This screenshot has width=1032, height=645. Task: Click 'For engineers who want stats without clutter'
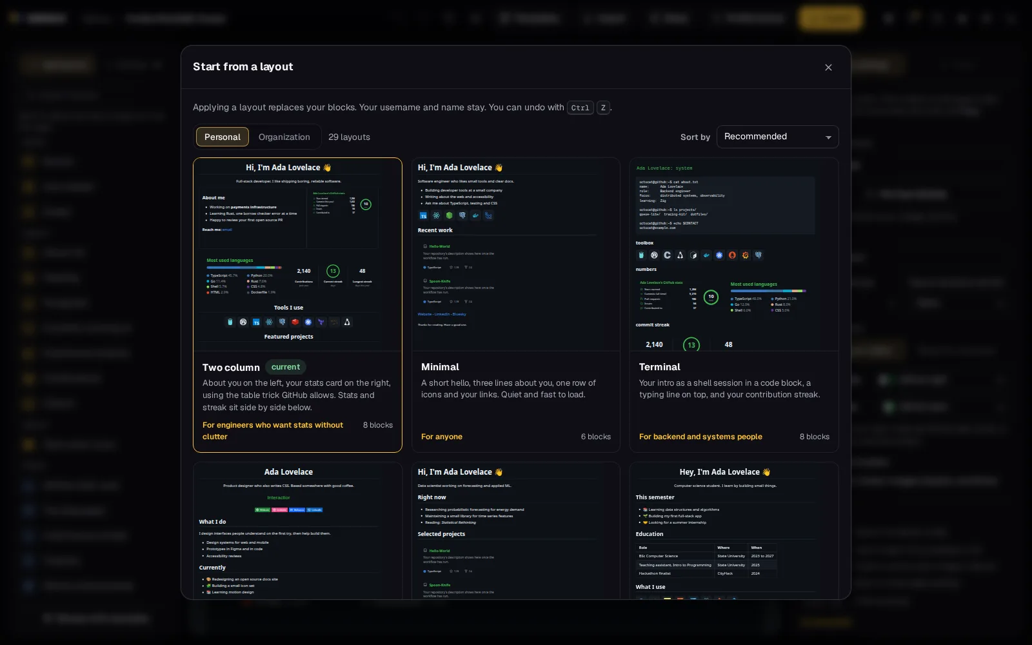[273, 431]
